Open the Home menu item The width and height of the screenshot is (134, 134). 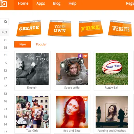(23, 3)
